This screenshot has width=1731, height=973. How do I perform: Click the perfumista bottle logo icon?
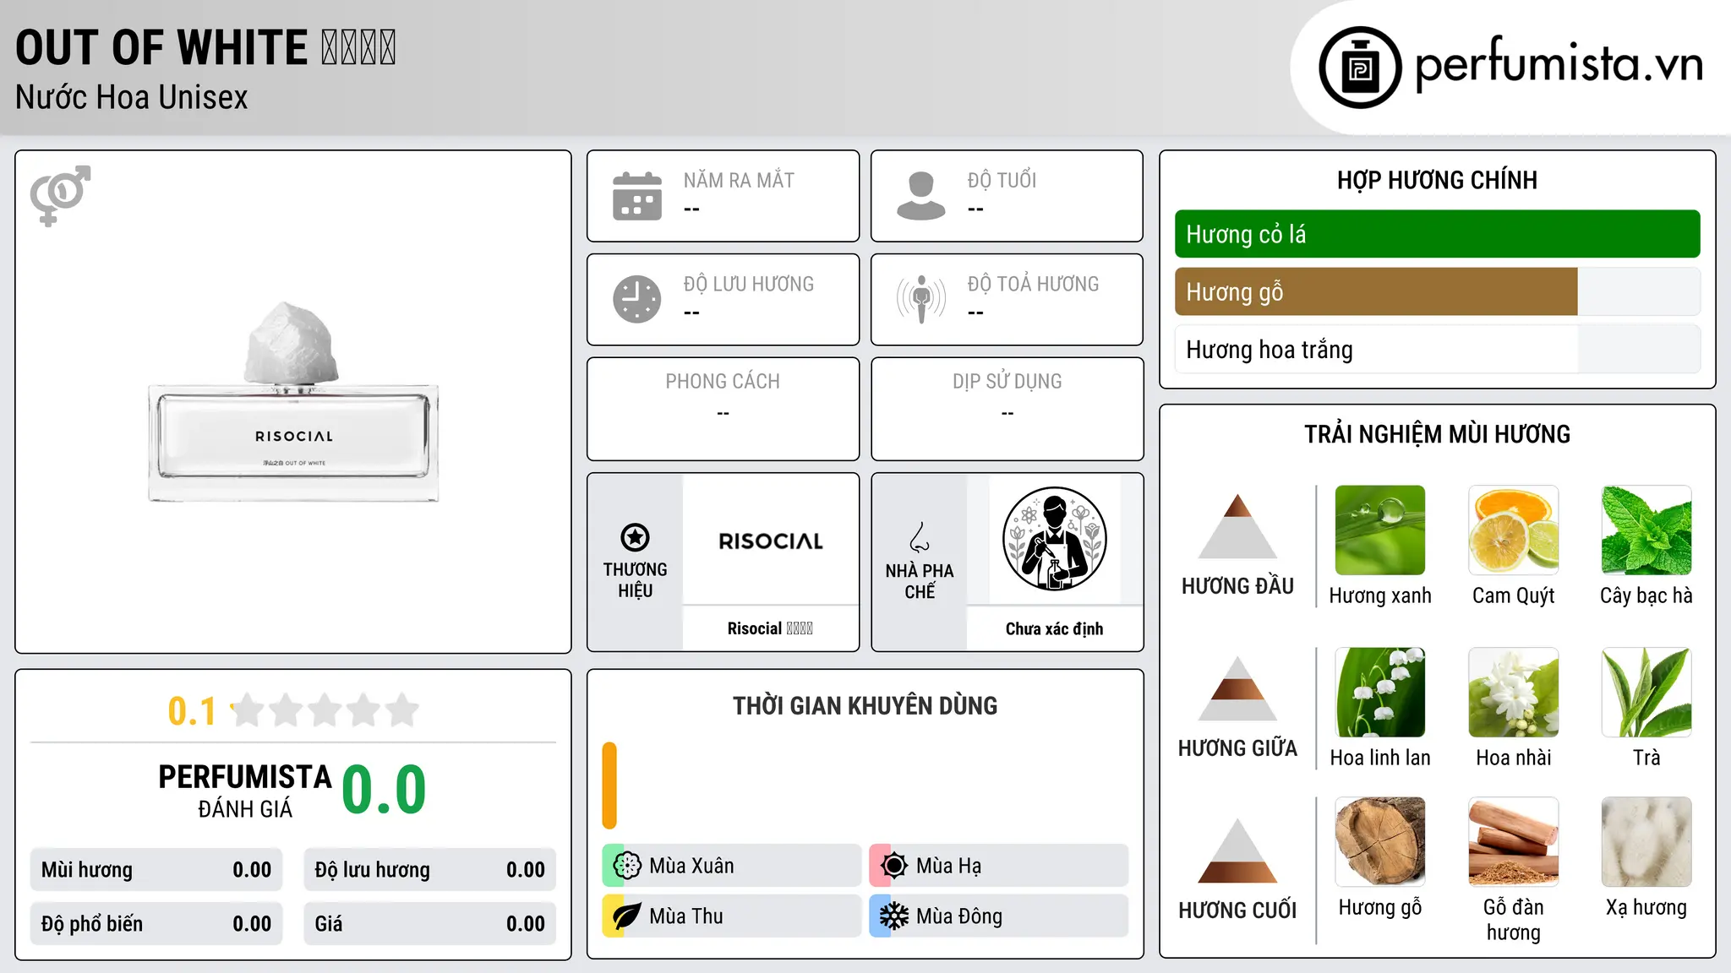pyautogui.click(x=1360, y=68)
